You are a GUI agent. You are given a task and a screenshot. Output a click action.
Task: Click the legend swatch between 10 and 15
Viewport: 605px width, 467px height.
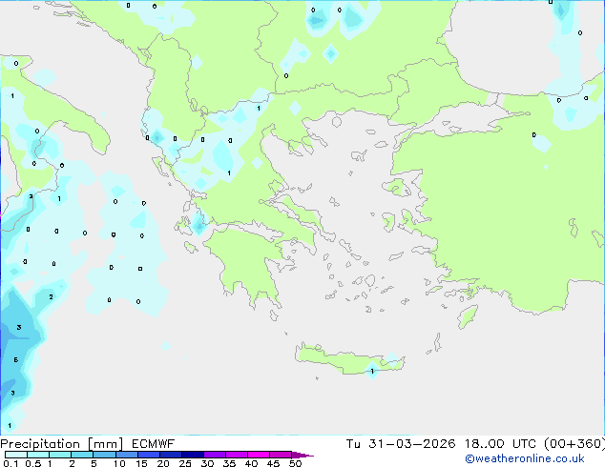127,455
